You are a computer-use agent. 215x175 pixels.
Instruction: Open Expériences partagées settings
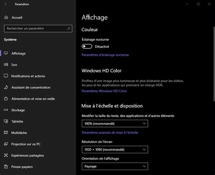click(x=38, y=156)
